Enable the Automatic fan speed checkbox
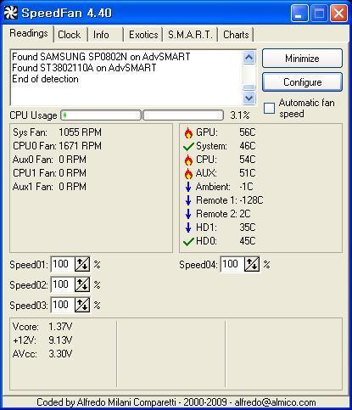The width and height of the screenshot is (352, 410). (x=269, y=108)
